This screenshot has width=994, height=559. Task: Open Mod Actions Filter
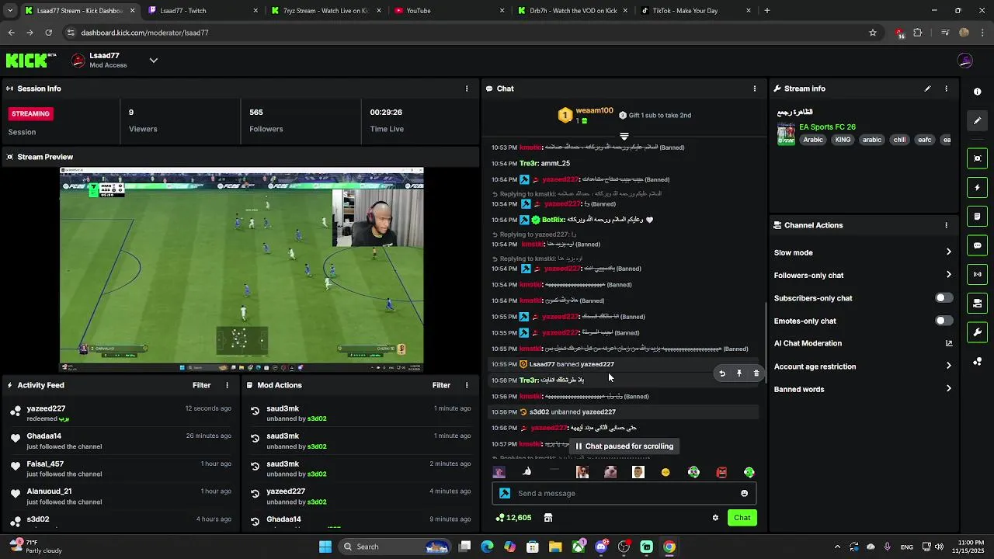[441, 385]
